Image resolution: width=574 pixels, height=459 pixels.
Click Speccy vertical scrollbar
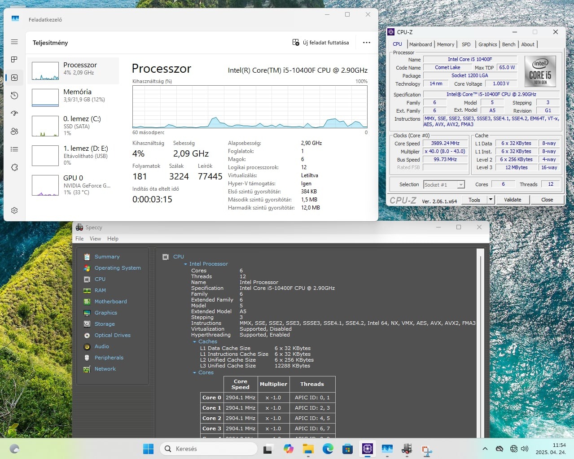pyautogui.click(x=481, y=343)
